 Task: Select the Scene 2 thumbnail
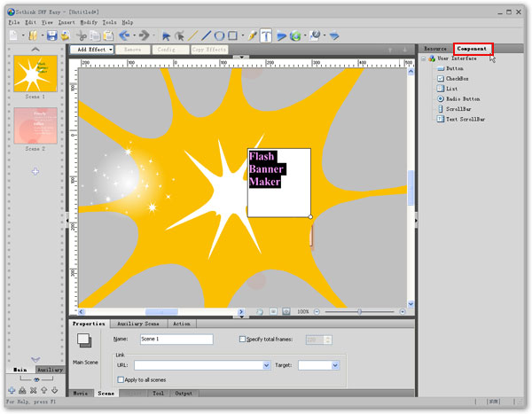35,126
